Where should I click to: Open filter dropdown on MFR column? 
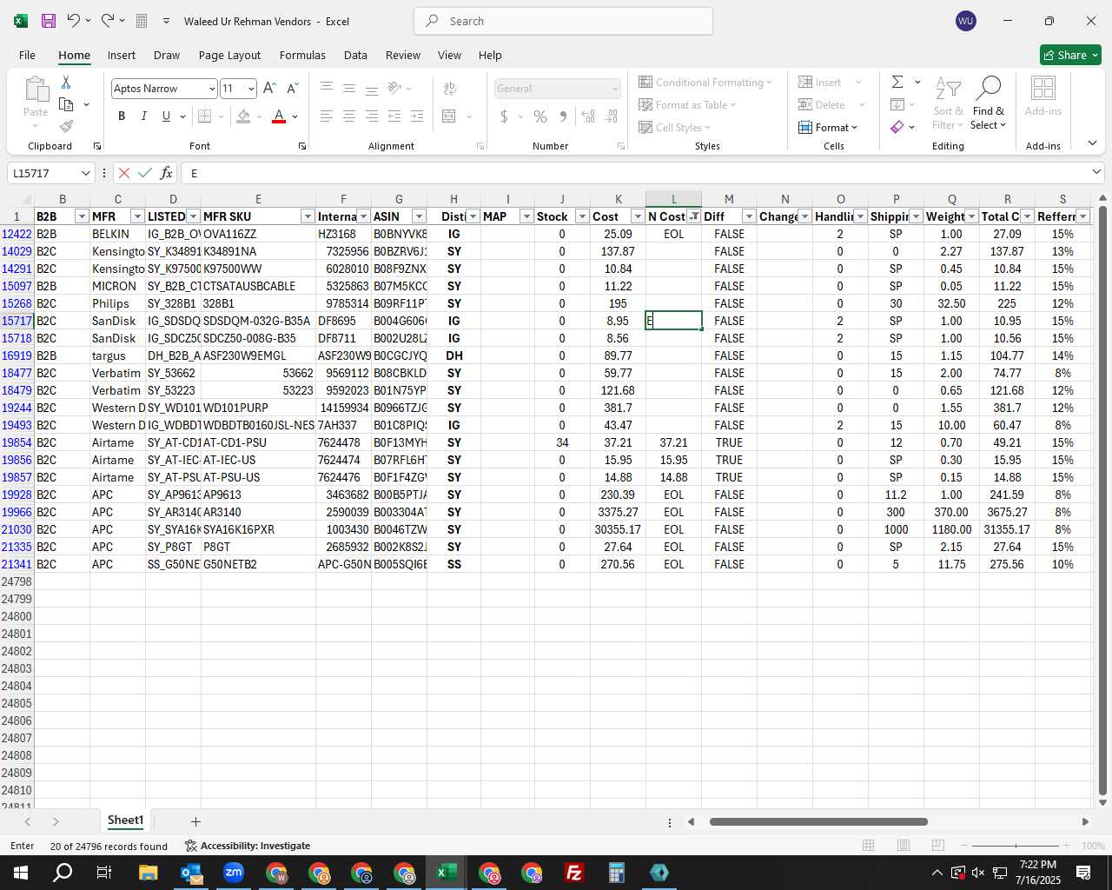(x=137, y=216)
